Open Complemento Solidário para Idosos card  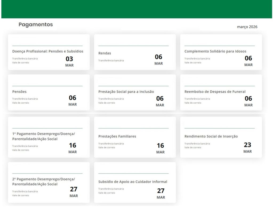(x=215, y=51)
